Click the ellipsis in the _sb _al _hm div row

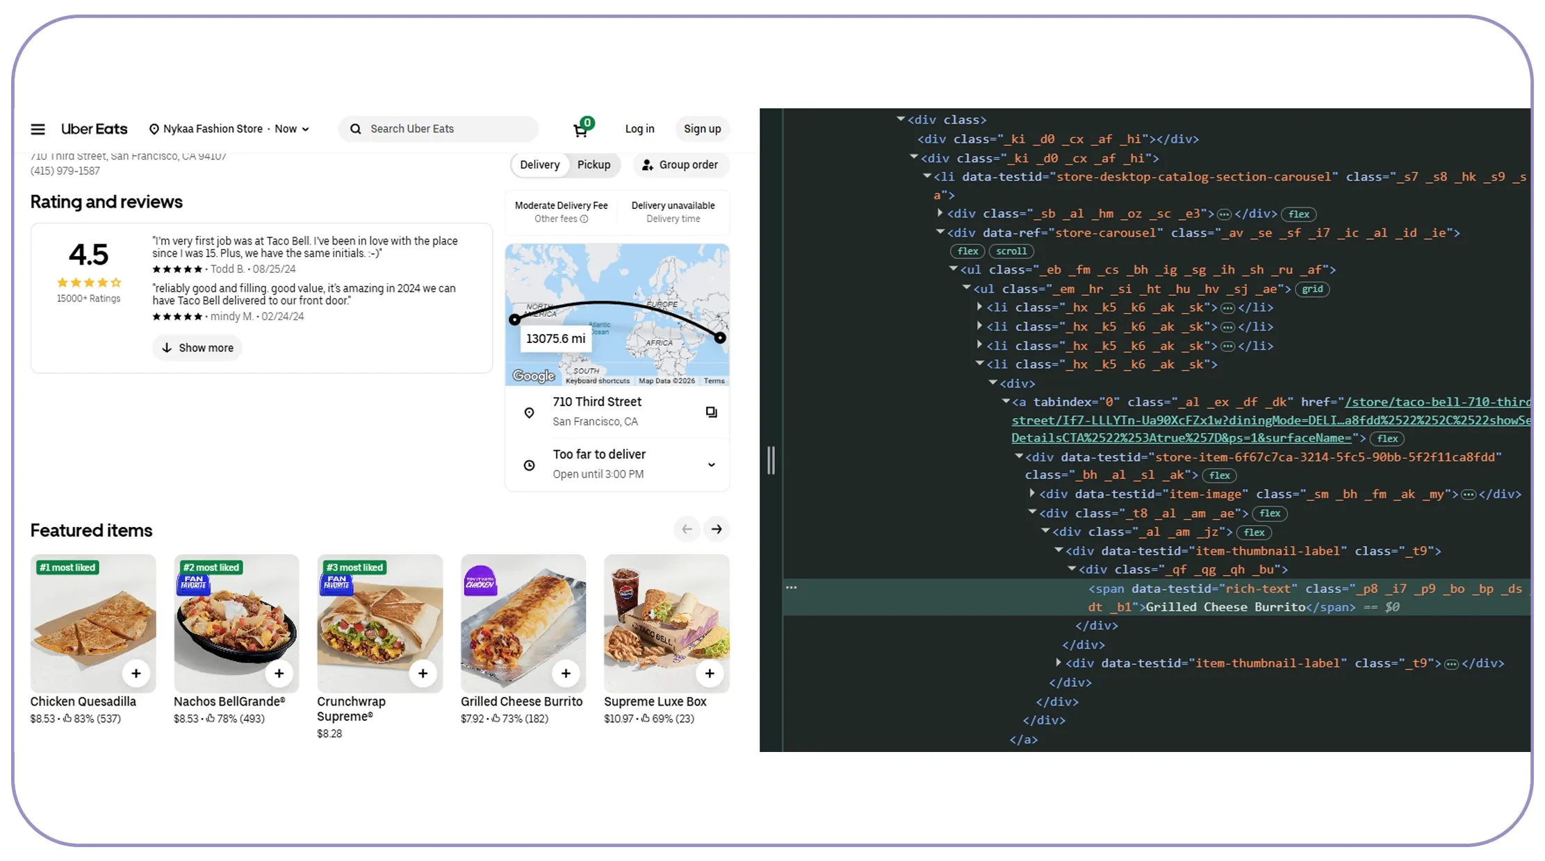(x=1225, y=214)
